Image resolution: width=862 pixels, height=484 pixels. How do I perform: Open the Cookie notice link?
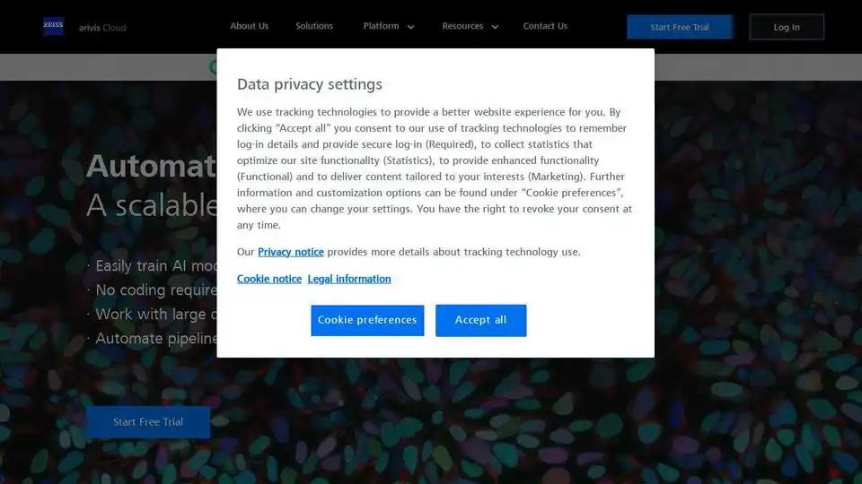(269, 279)
